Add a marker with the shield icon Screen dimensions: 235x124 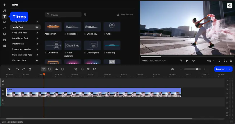[63, 69]
